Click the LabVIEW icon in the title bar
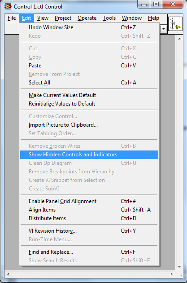 (x=8, y=6)
